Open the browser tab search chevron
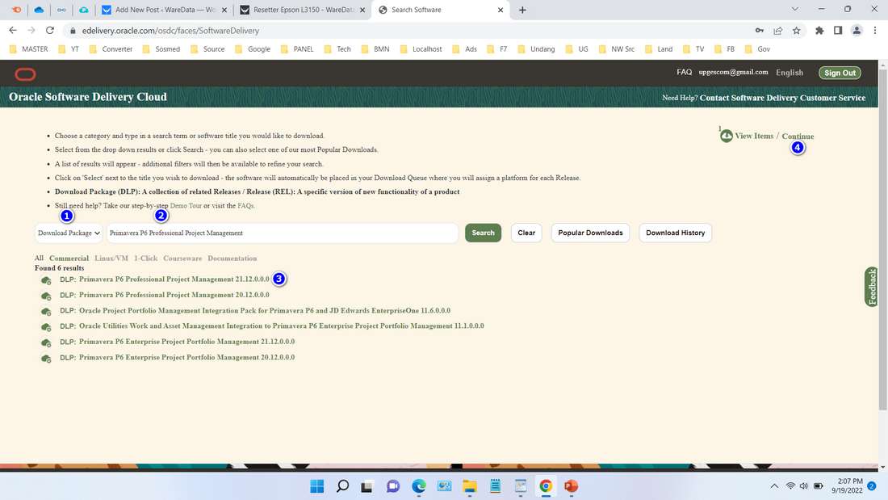 point(794,10)
